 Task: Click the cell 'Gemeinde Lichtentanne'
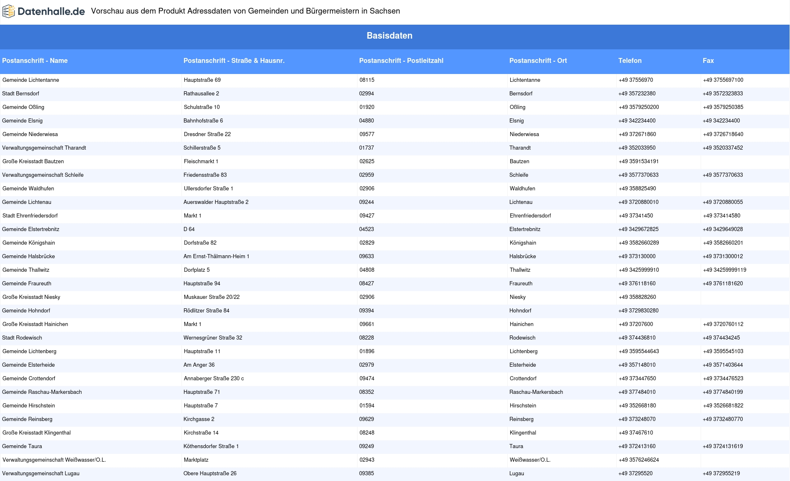pyautogui.click(x=30, y=80)
